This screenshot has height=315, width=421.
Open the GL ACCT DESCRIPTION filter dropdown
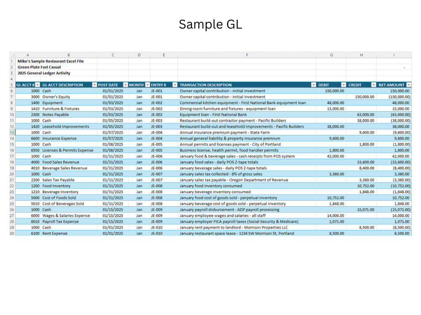click(94, 85)
